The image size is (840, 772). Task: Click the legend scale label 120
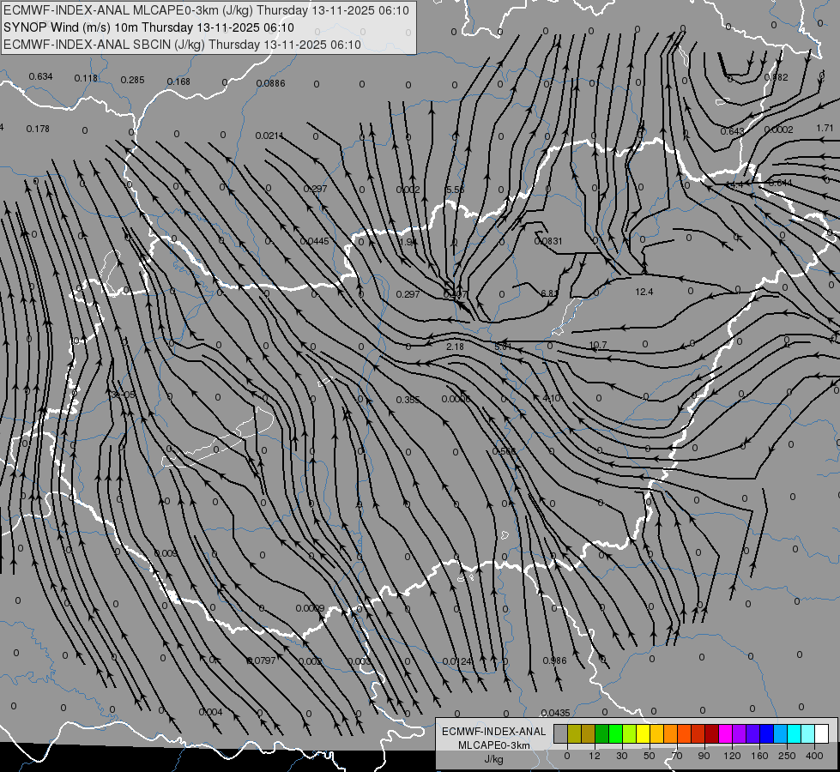tap(732, 756)
